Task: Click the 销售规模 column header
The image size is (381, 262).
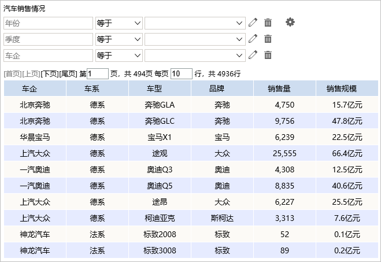Action: (x=347, y=88)
